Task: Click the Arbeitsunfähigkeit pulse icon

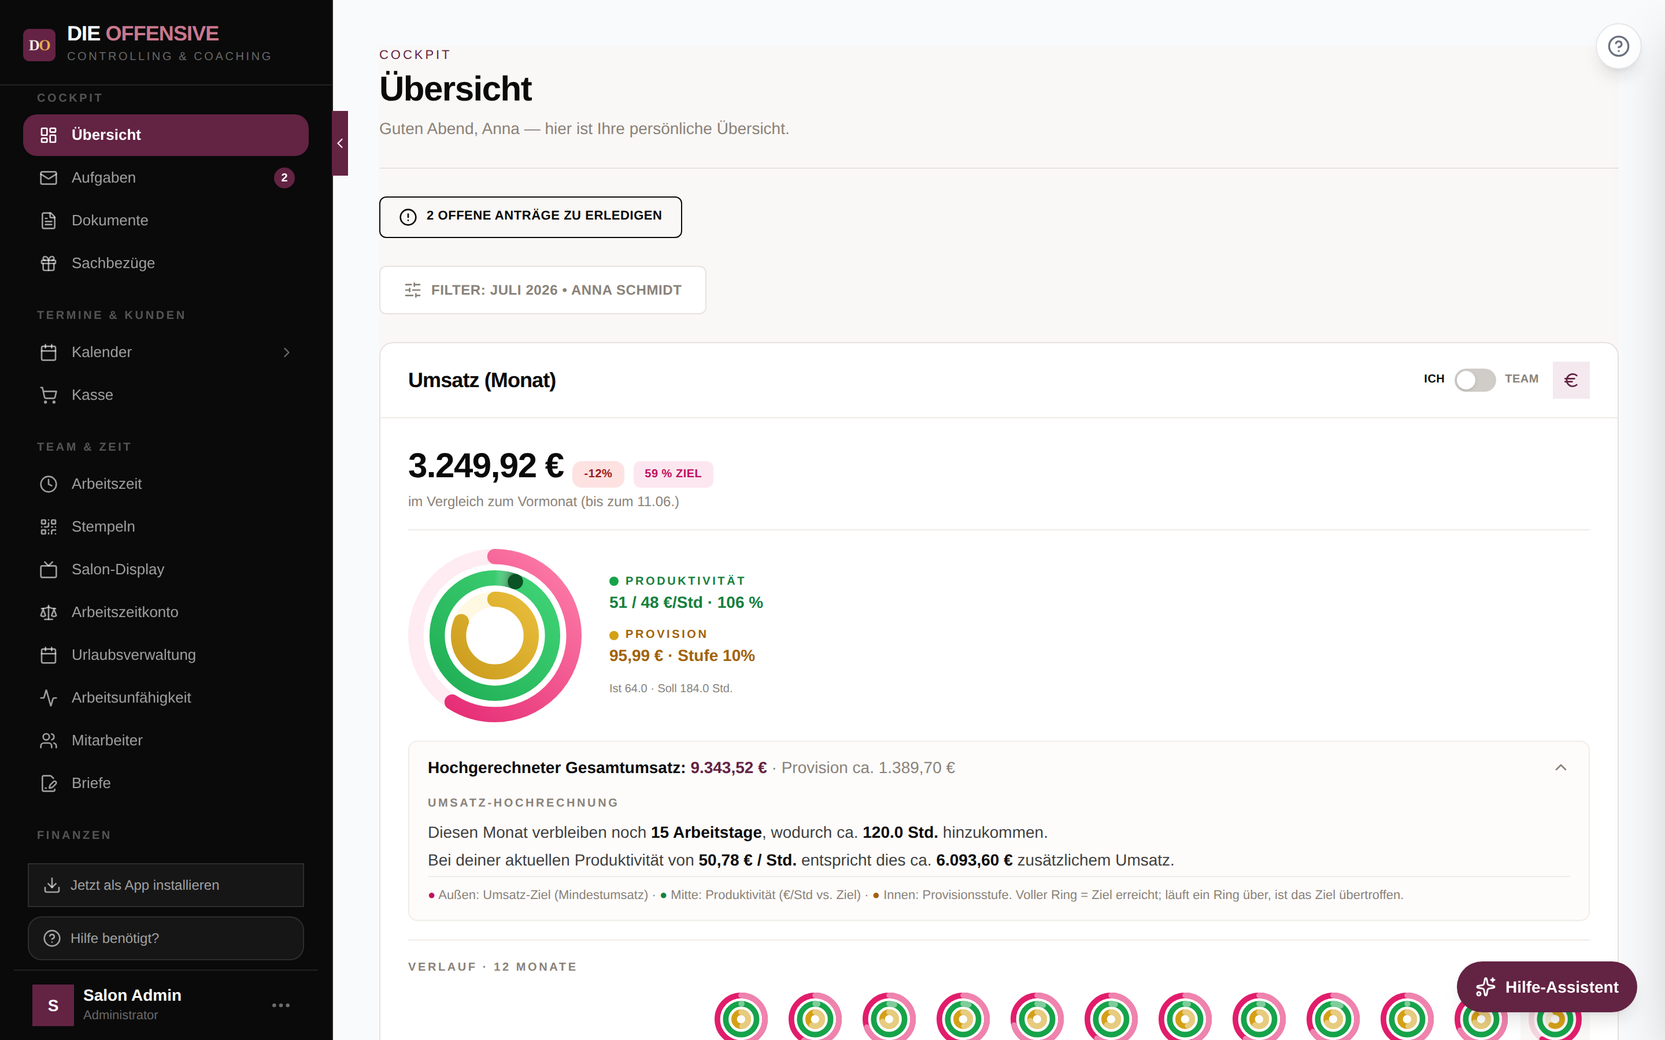Action: (x=48, y=697)
